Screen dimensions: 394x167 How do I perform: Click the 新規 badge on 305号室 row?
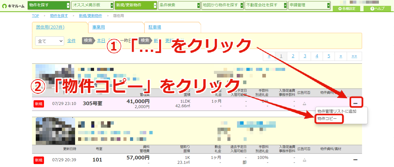[39, 104]
